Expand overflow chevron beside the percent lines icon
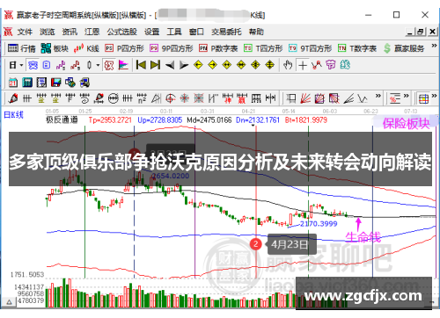This screenshot has width=440, height=318. (406, 96)
